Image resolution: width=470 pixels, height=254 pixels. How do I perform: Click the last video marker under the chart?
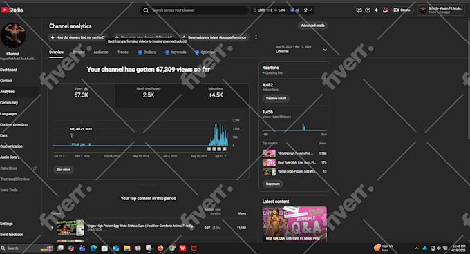coord(225,149)
